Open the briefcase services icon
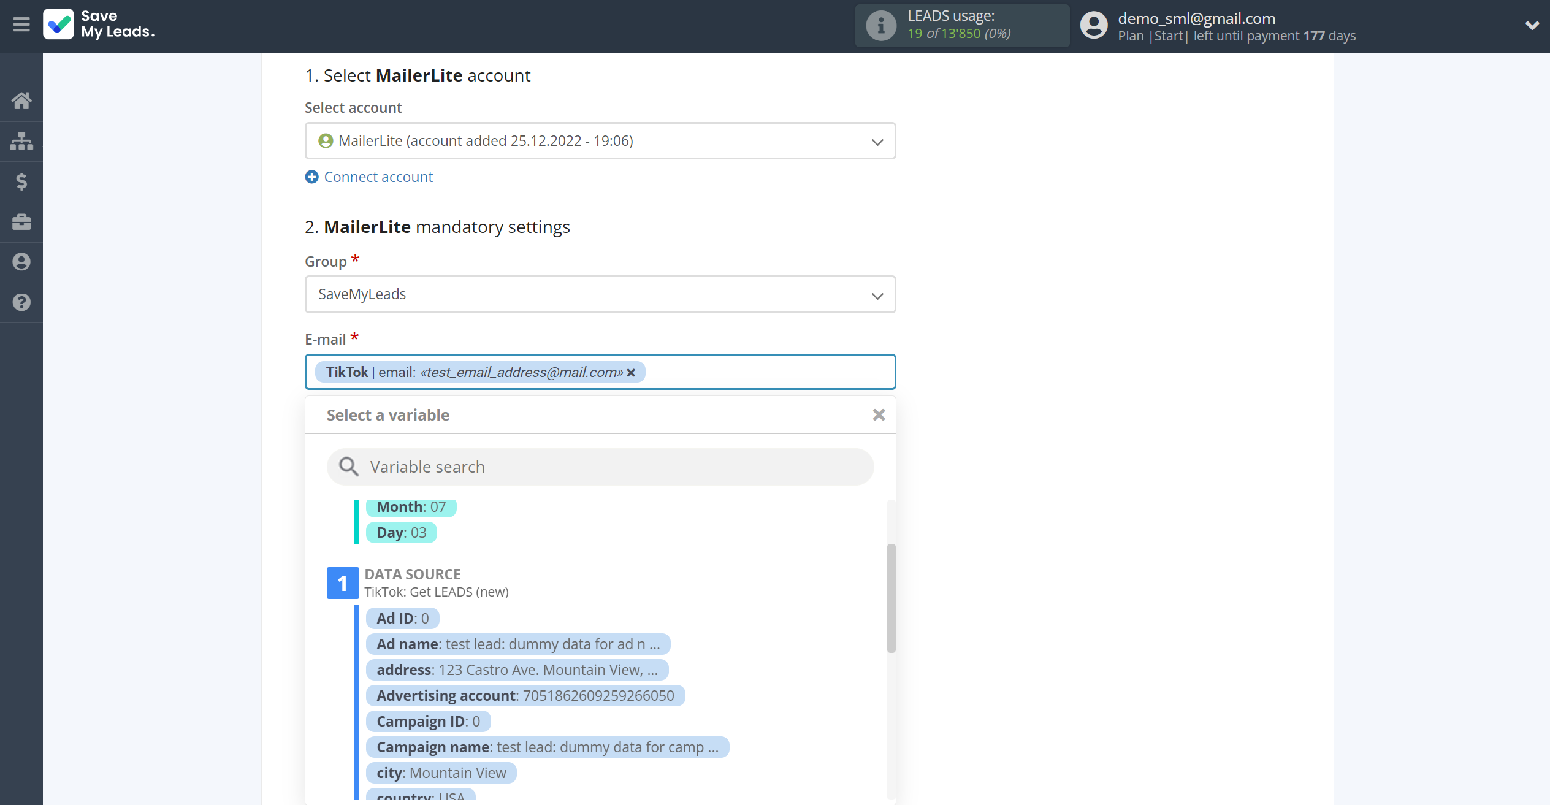The image size is (1550, 805). tap(21, 222)
